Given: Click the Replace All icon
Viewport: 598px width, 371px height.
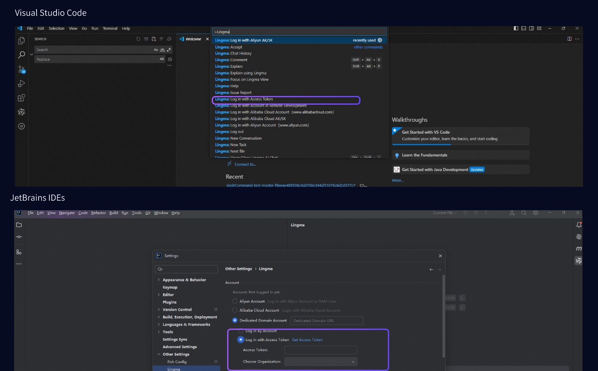Looking at the screenshot, I should tap(170, 59).
